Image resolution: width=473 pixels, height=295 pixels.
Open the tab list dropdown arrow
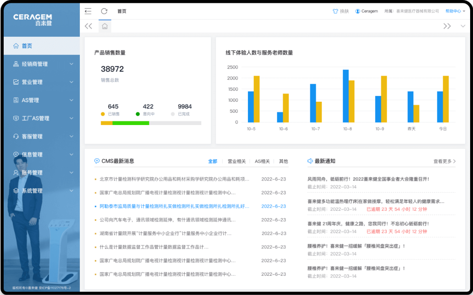[463, 26]
